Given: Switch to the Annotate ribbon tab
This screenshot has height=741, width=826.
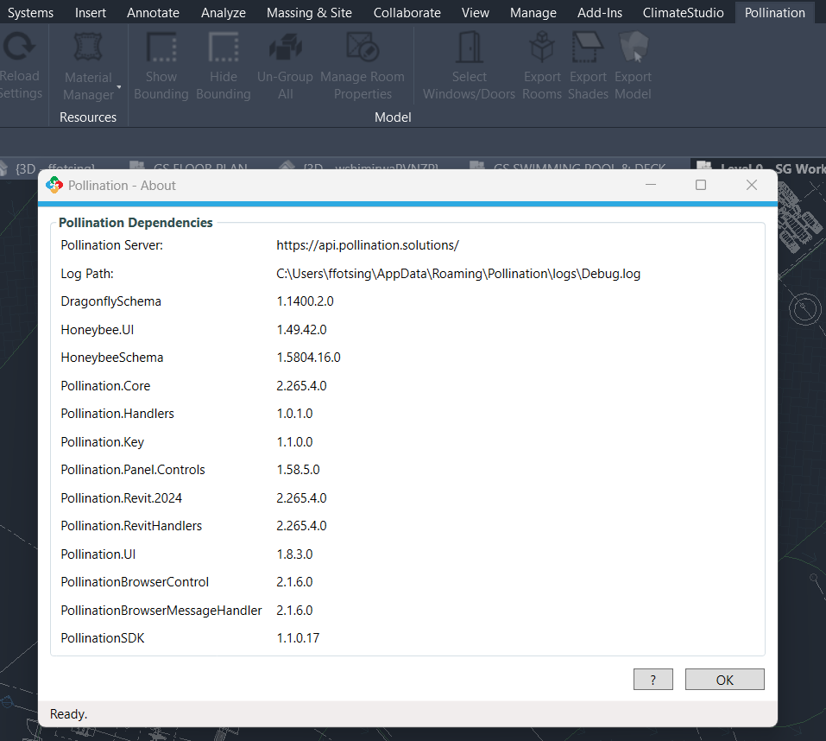Looking at the screenshot, I should 153,13.
